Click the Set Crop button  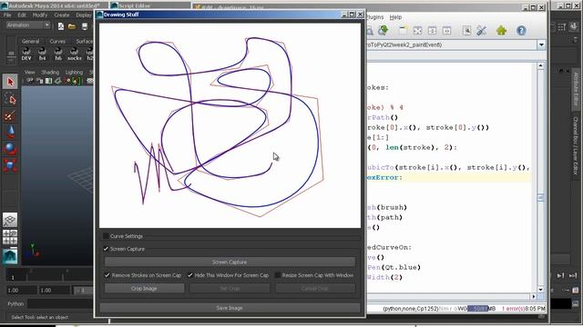point(230,289)
